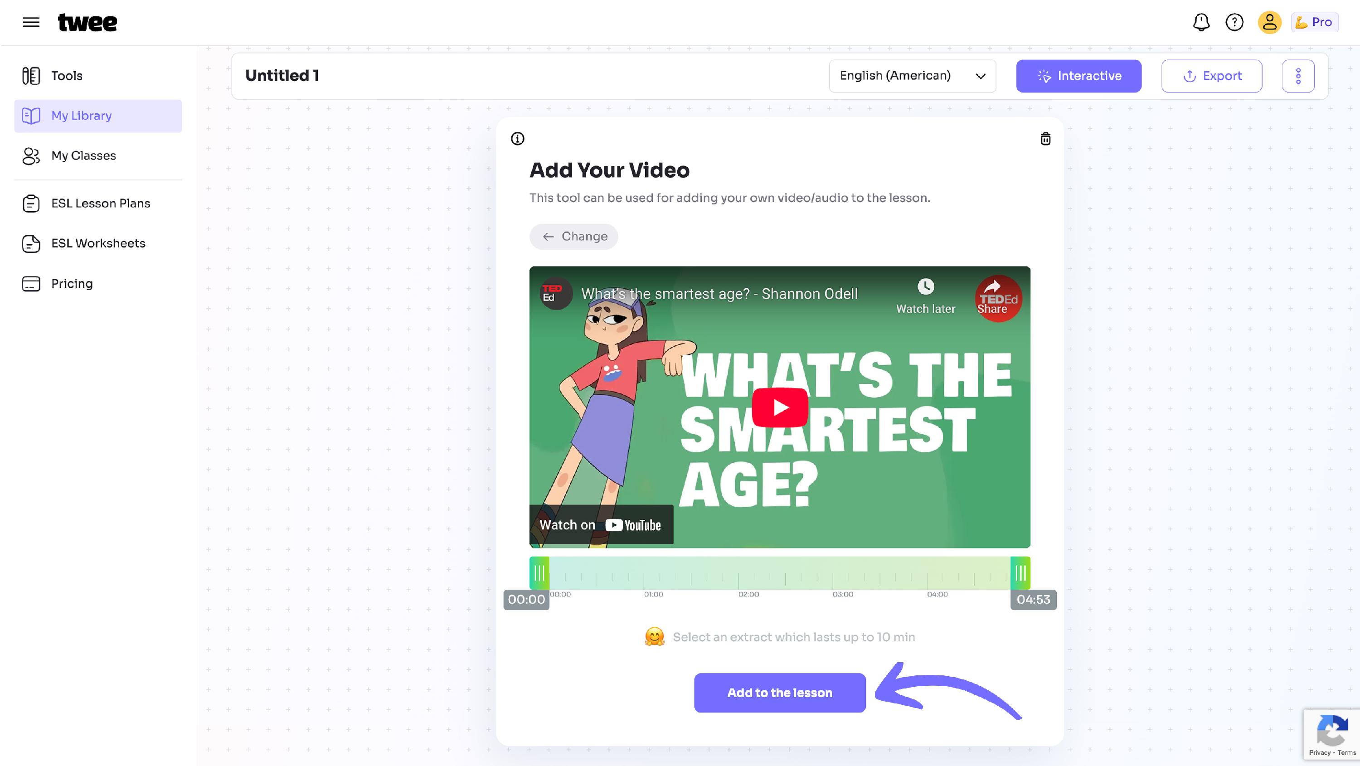Open reCAPTCHA Terms link
1360x766 pixels.
coord(1347,753)
